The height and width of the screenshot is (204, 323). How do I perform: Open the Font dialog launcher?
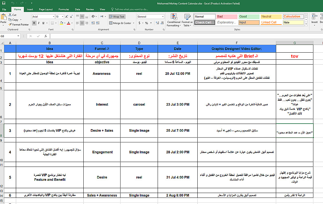click(x=72, y=30)
